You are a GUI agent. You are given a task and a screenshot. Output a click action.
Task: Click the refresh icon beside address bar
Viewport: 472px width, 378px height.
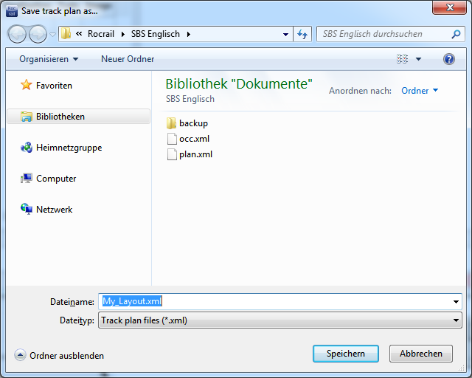point(302,34)
